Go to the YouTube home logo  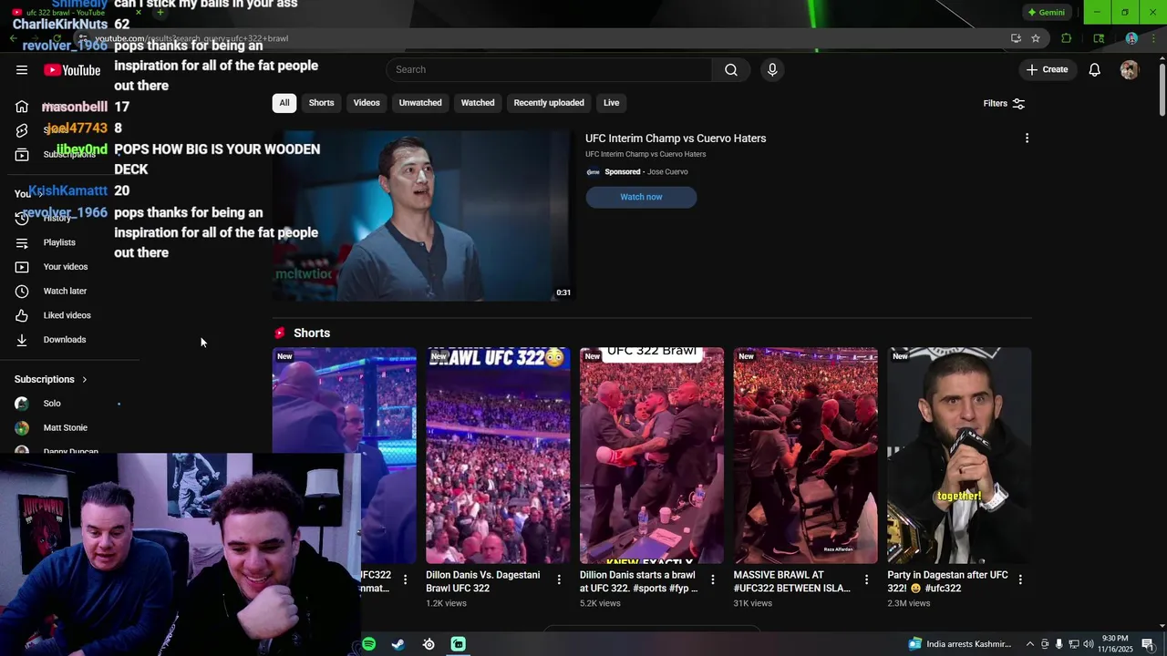click(72, 70)
